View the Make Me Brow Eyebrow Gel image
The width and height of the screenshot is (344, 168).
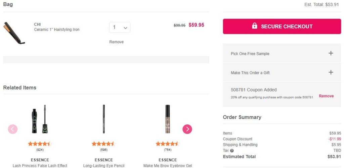coord(168,119)
